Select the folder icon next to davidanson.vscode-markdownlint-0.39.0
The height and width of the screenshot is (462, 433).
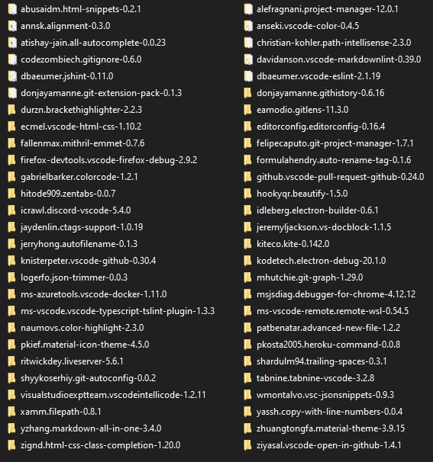pos(248,59)
